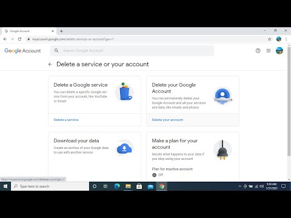This screenshot has width=291, height=218.
Task: Open Task View on the taskbar
Action: pyautogui.click(x=105, y=186)
